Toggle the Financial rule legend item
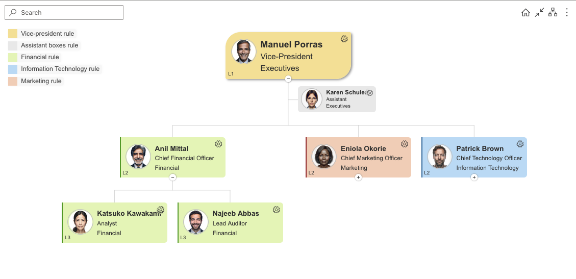576x279 pixels. [40, 57]
